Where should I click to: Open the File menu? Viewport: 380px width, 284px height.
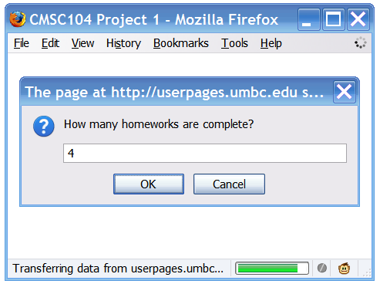pyautogui.click(x=22, y=43)
